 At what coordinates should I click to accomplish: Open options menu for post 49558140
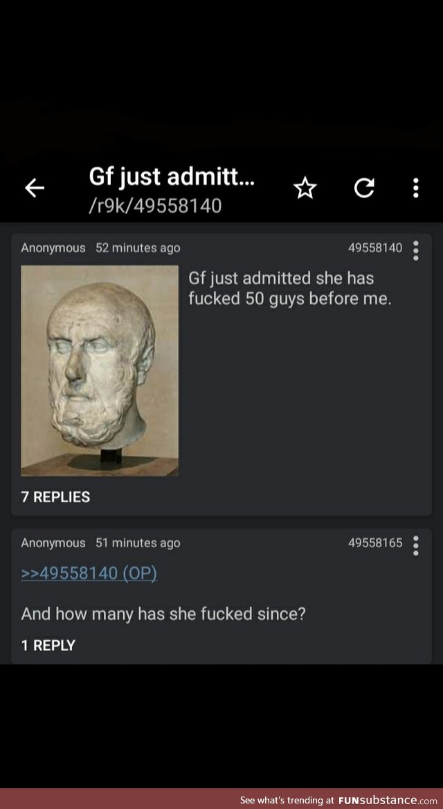[x=416, y=251]
